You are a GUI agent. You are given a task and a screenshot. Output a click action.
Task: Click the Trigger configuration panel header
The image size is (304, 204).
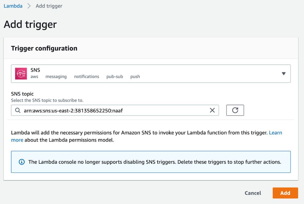tap(44, 48)
